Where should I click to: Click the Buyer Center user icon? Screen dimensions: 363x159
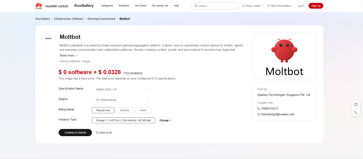[x=244, y=6]
